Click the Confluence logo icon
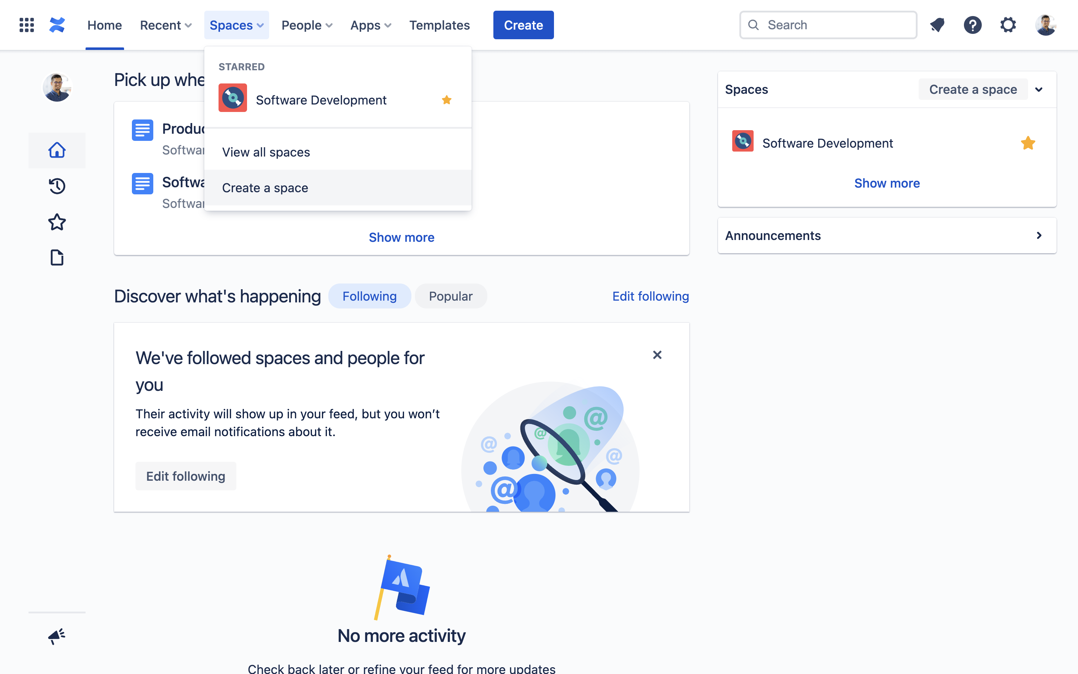 pyautogui.click(x=57, y=25)
